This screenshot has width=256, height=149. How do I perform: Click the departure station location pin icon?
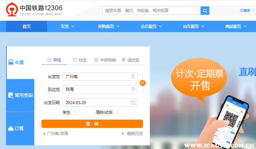tap(133, 76)
